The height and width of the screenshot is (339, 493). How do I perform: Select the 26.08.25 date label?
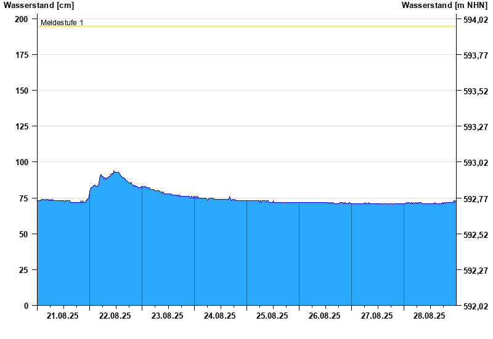tap(325, 316)
